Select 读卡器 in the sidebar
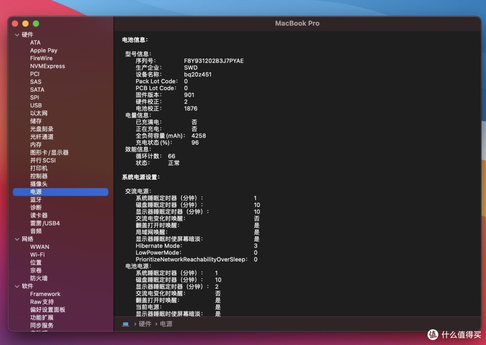Image resolution: width=486 pixels, height=345 pixels. (39, 215)
